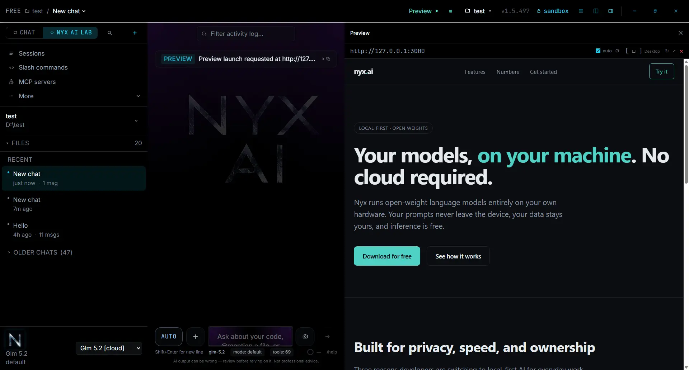689x370 pixels.
Task: Run Preview from the title bar
Action: tap(424, 11)
